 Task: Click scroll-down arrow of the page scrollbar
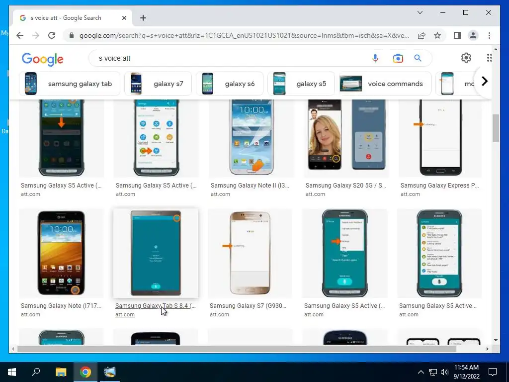[x=496, y=340]
